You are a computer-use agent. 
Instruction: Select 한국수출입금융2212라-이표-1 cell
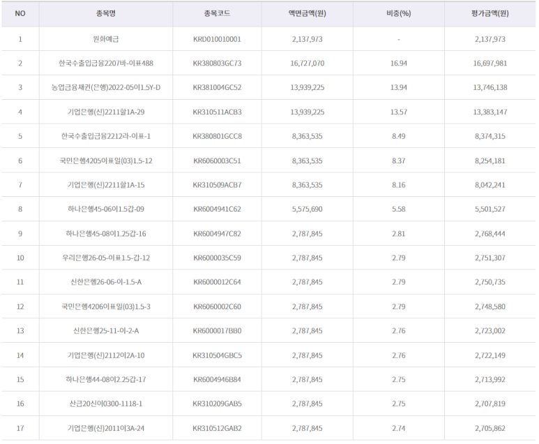pos(106,136)
